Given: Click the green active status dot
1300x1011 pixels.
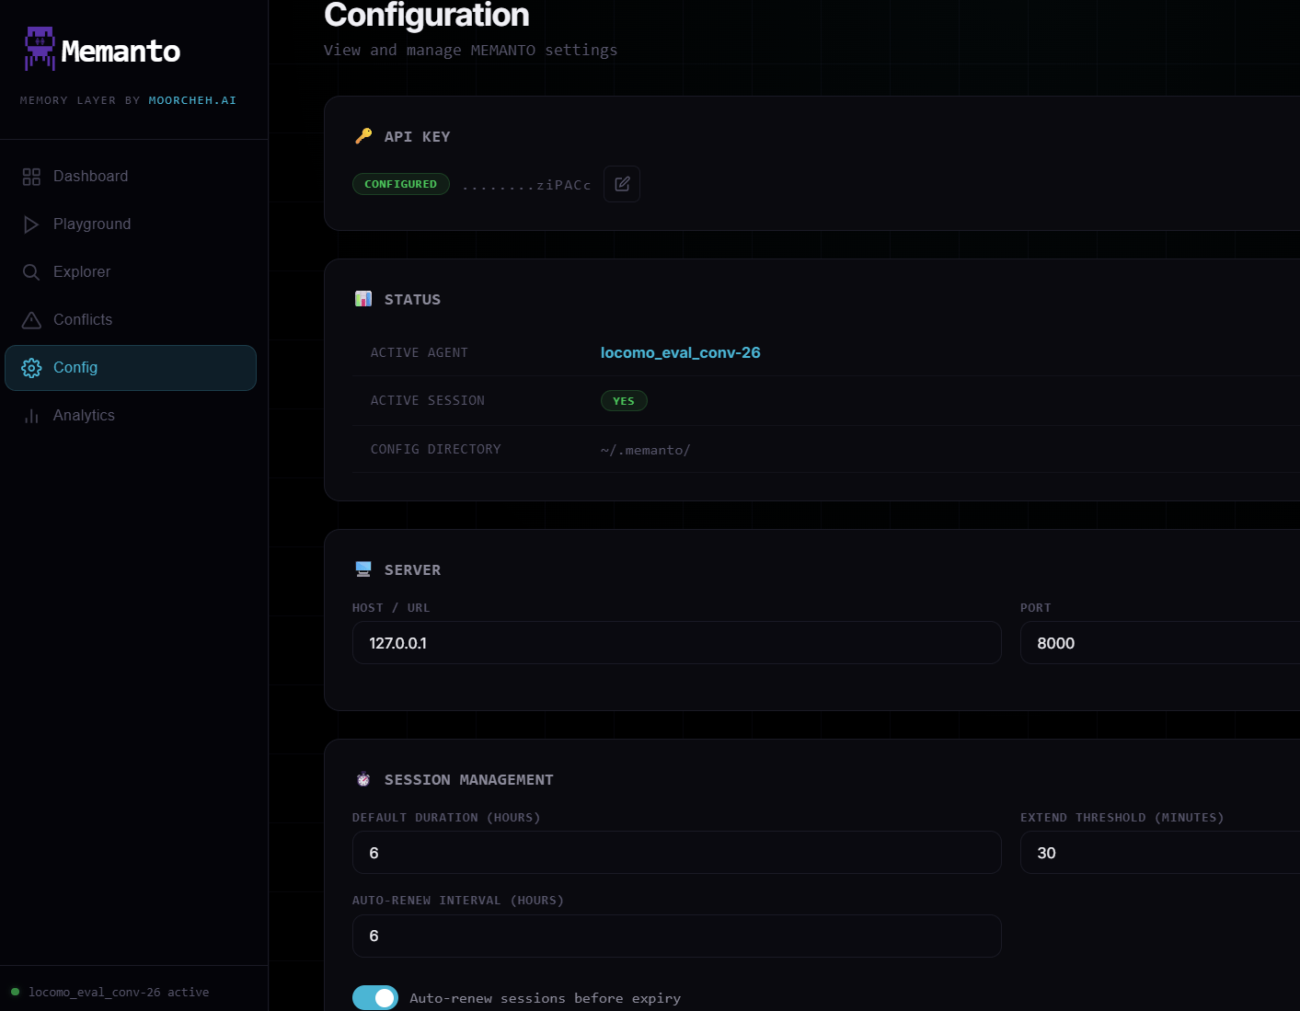Looking at the screenshot, I should coord(15,992).
